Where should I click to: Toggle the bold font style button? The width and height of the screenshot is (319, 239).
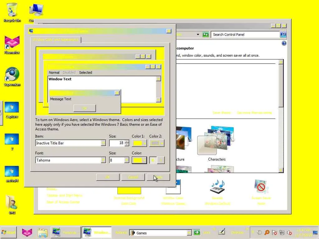point(153,160)
